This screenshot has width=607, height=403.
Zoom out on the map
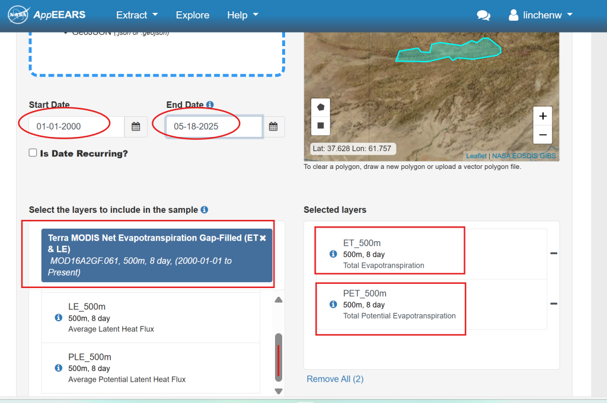coord(543,135)
